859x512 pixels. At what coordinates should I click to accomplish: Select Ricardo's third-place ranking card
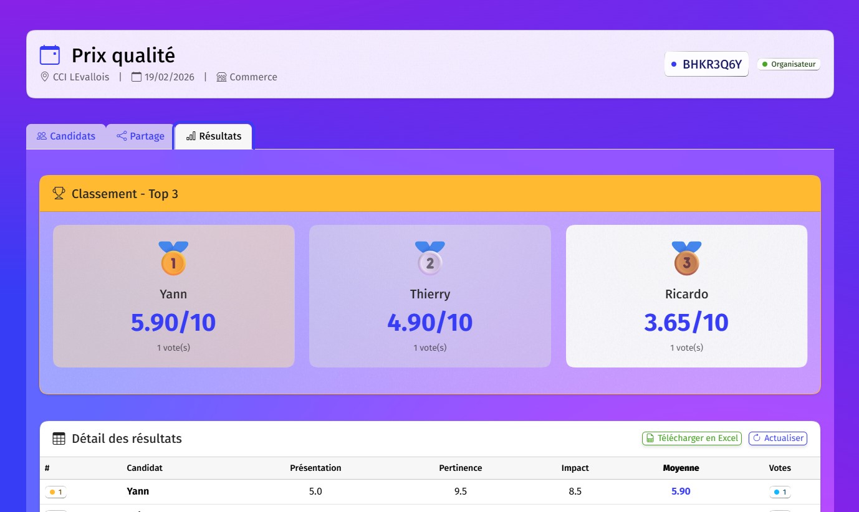click(x=686, y=296)
